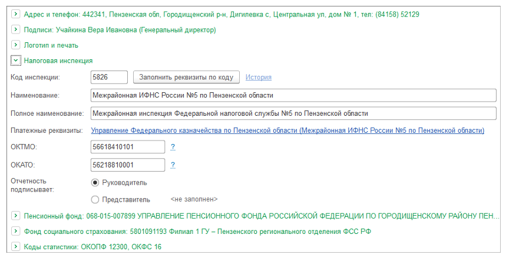
Task: Expand the Коды статистики section
Action: [x=16, y=247]
